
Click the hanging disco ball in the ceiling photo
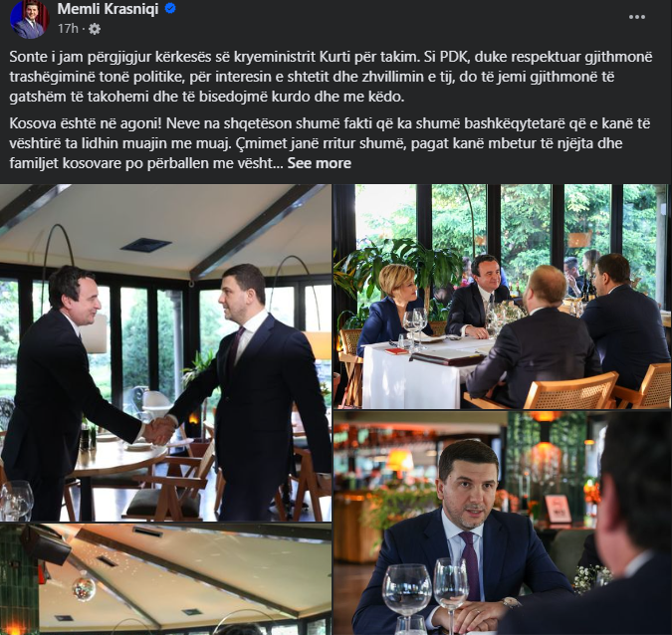pos(84,589)
